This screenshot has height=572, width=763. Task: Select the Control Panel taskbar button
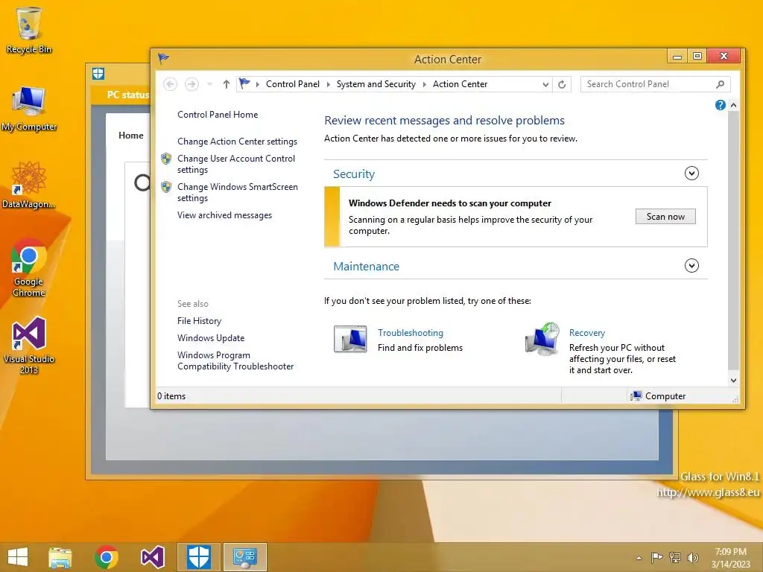(x=244, y=557)
